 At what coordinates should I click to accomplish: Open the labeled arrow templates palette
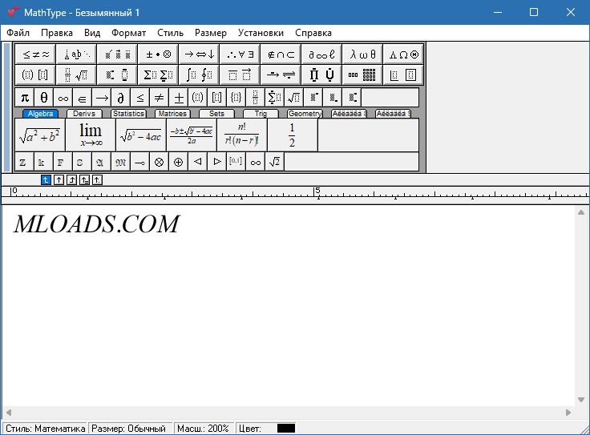point(281,75)
